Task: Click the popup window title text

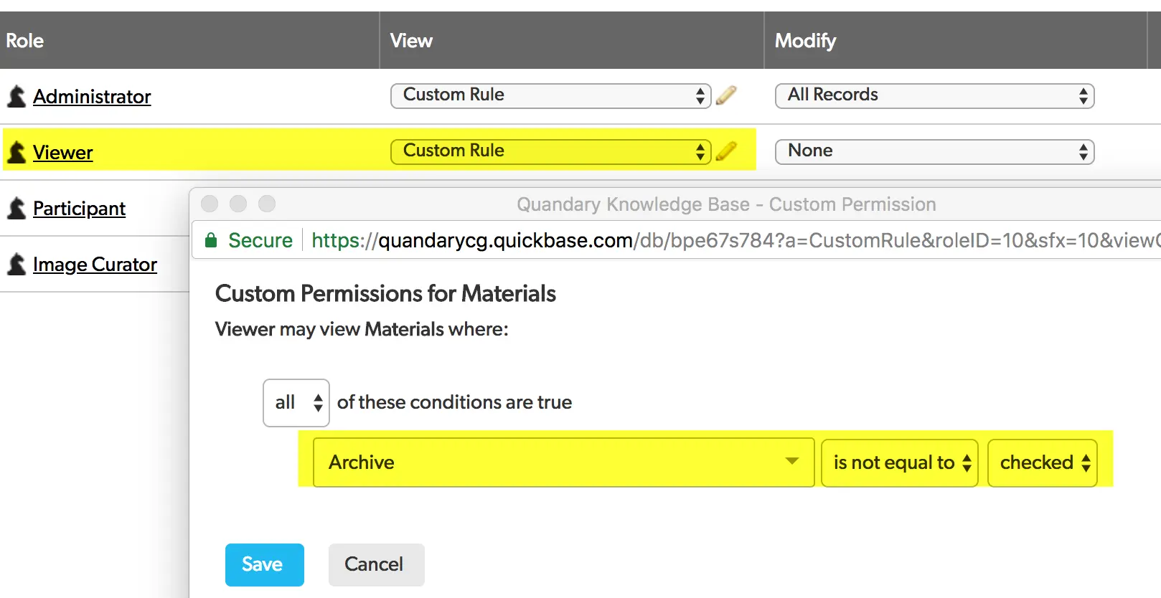Action: pyautogui.click(x=726, y=204)
